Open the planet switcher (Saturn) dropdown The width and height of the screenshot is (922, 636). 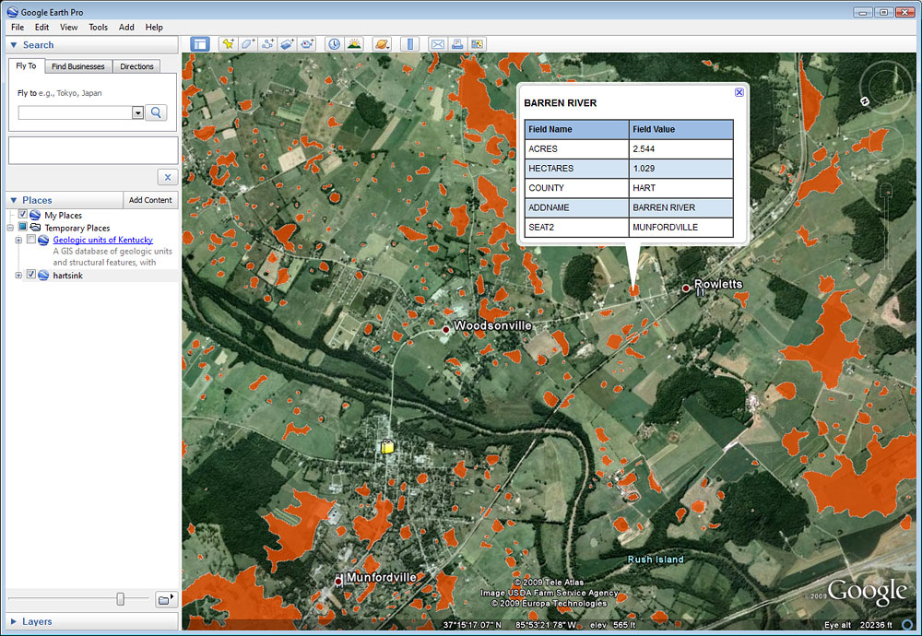coord(382,44)
